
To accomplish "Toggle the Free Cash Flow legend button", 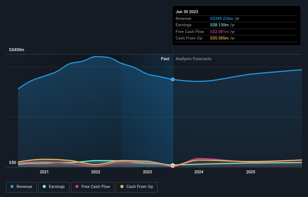I will [93, 187].
